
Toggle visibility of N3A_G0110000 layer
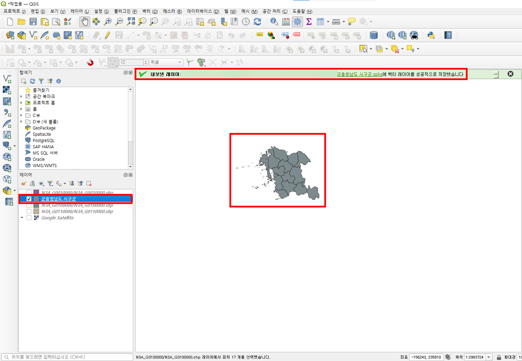pos(29,212)
